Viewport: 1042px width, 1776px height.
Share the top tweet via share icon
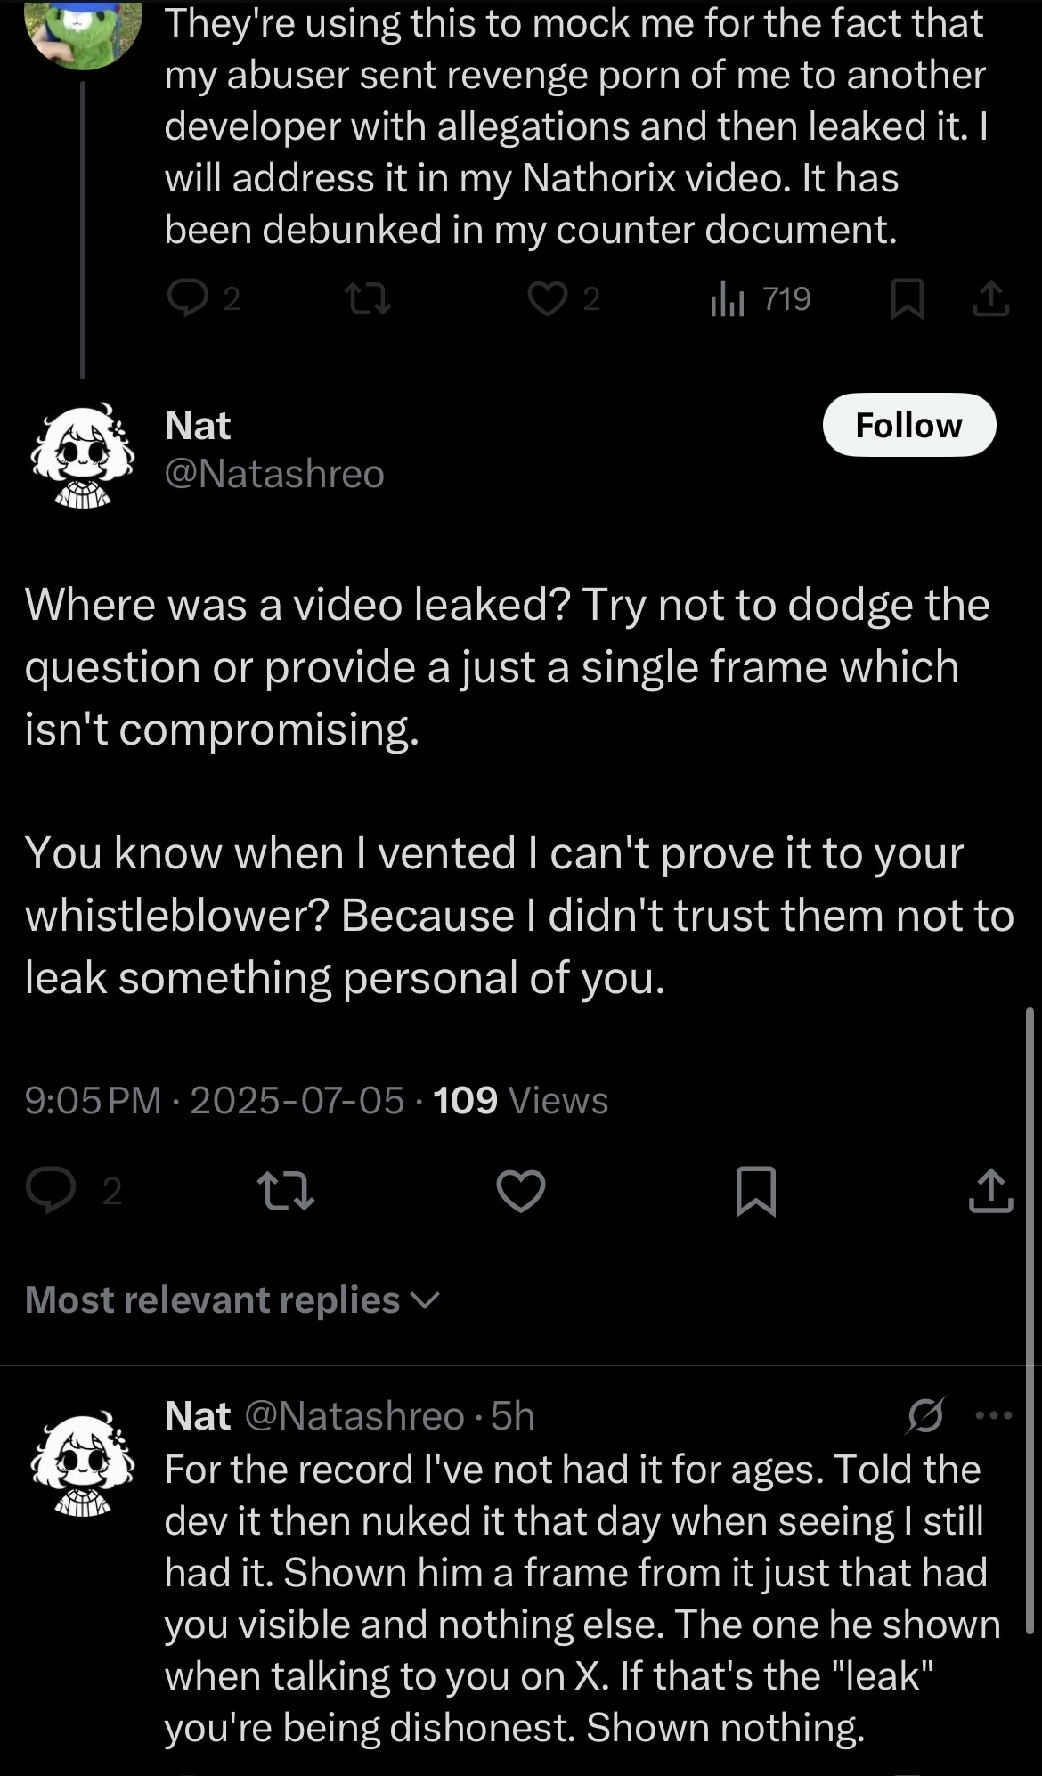coord(990,298)
